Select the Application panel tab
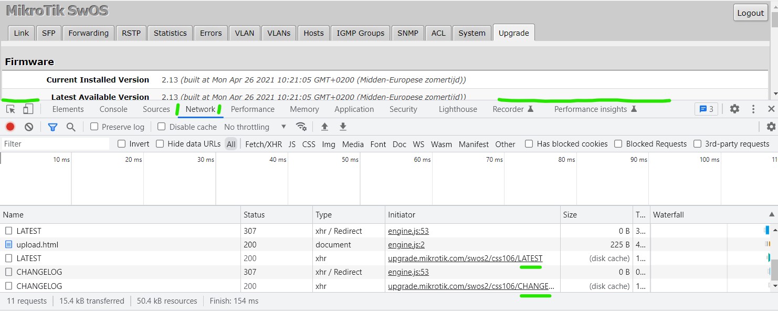 pyautogui.click(x=354, y=109)
